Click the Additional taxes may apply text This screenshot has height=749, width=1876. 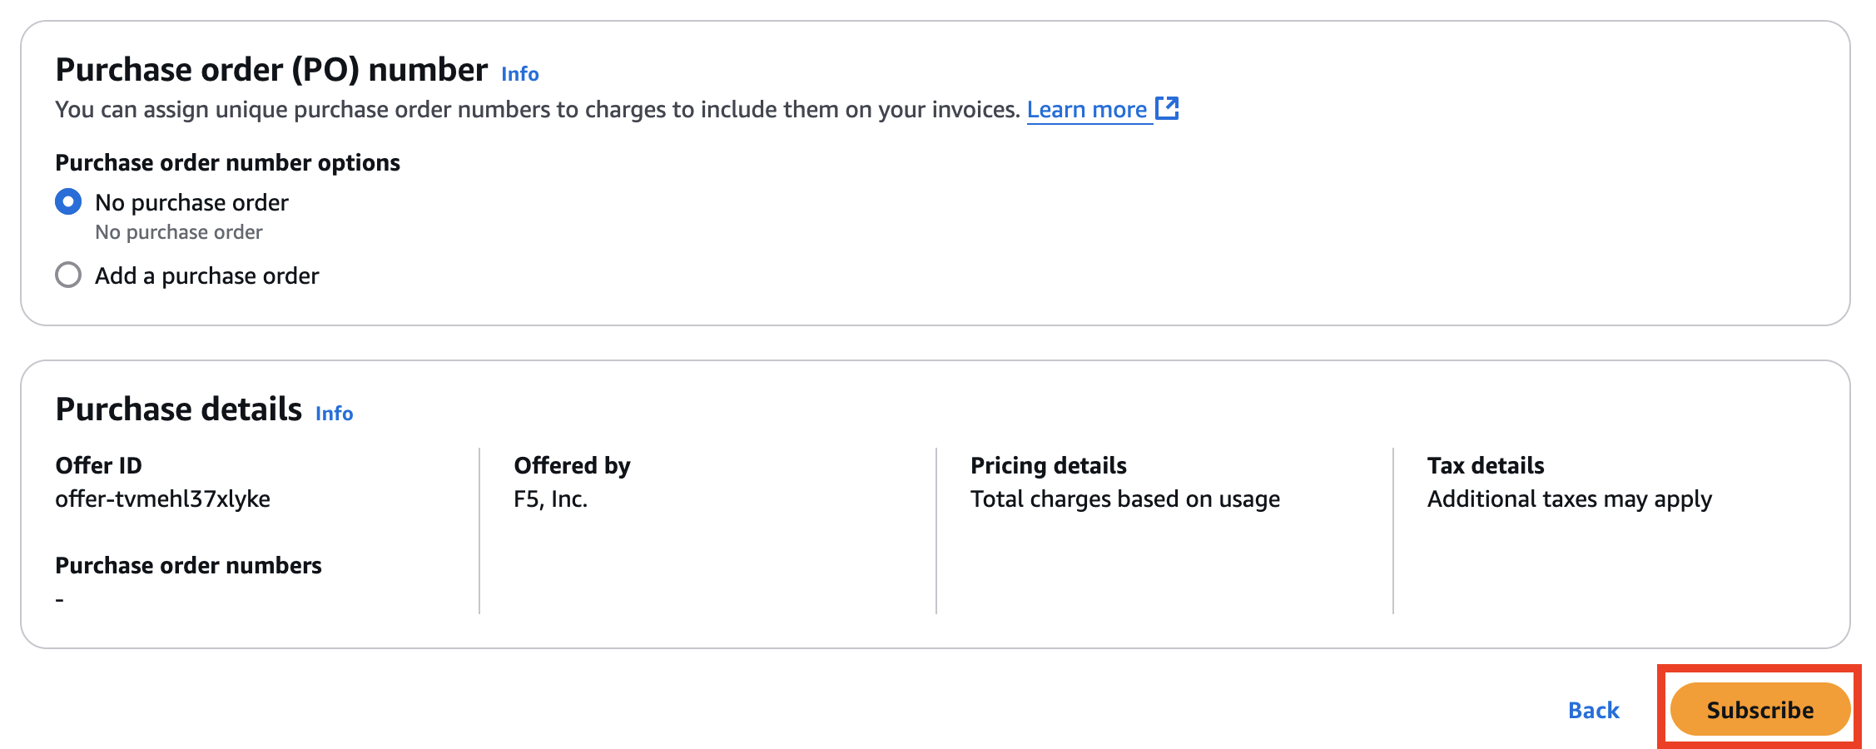[x=1569, y=499]
